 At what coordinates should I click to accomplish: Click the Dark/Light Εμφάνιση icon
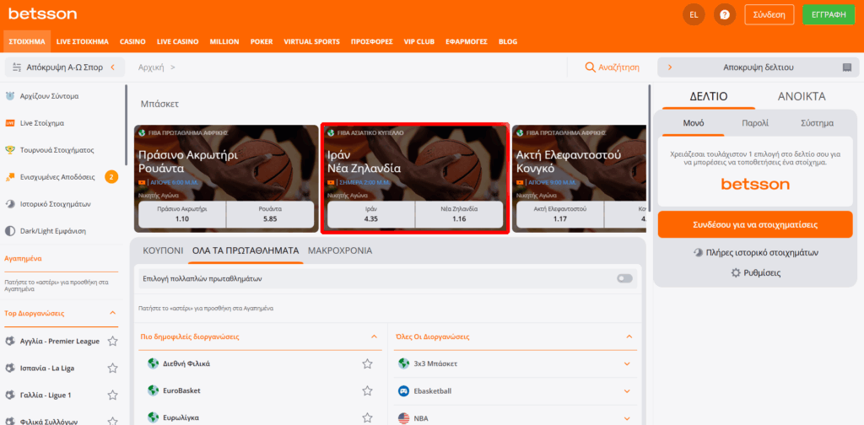[10, 231]
